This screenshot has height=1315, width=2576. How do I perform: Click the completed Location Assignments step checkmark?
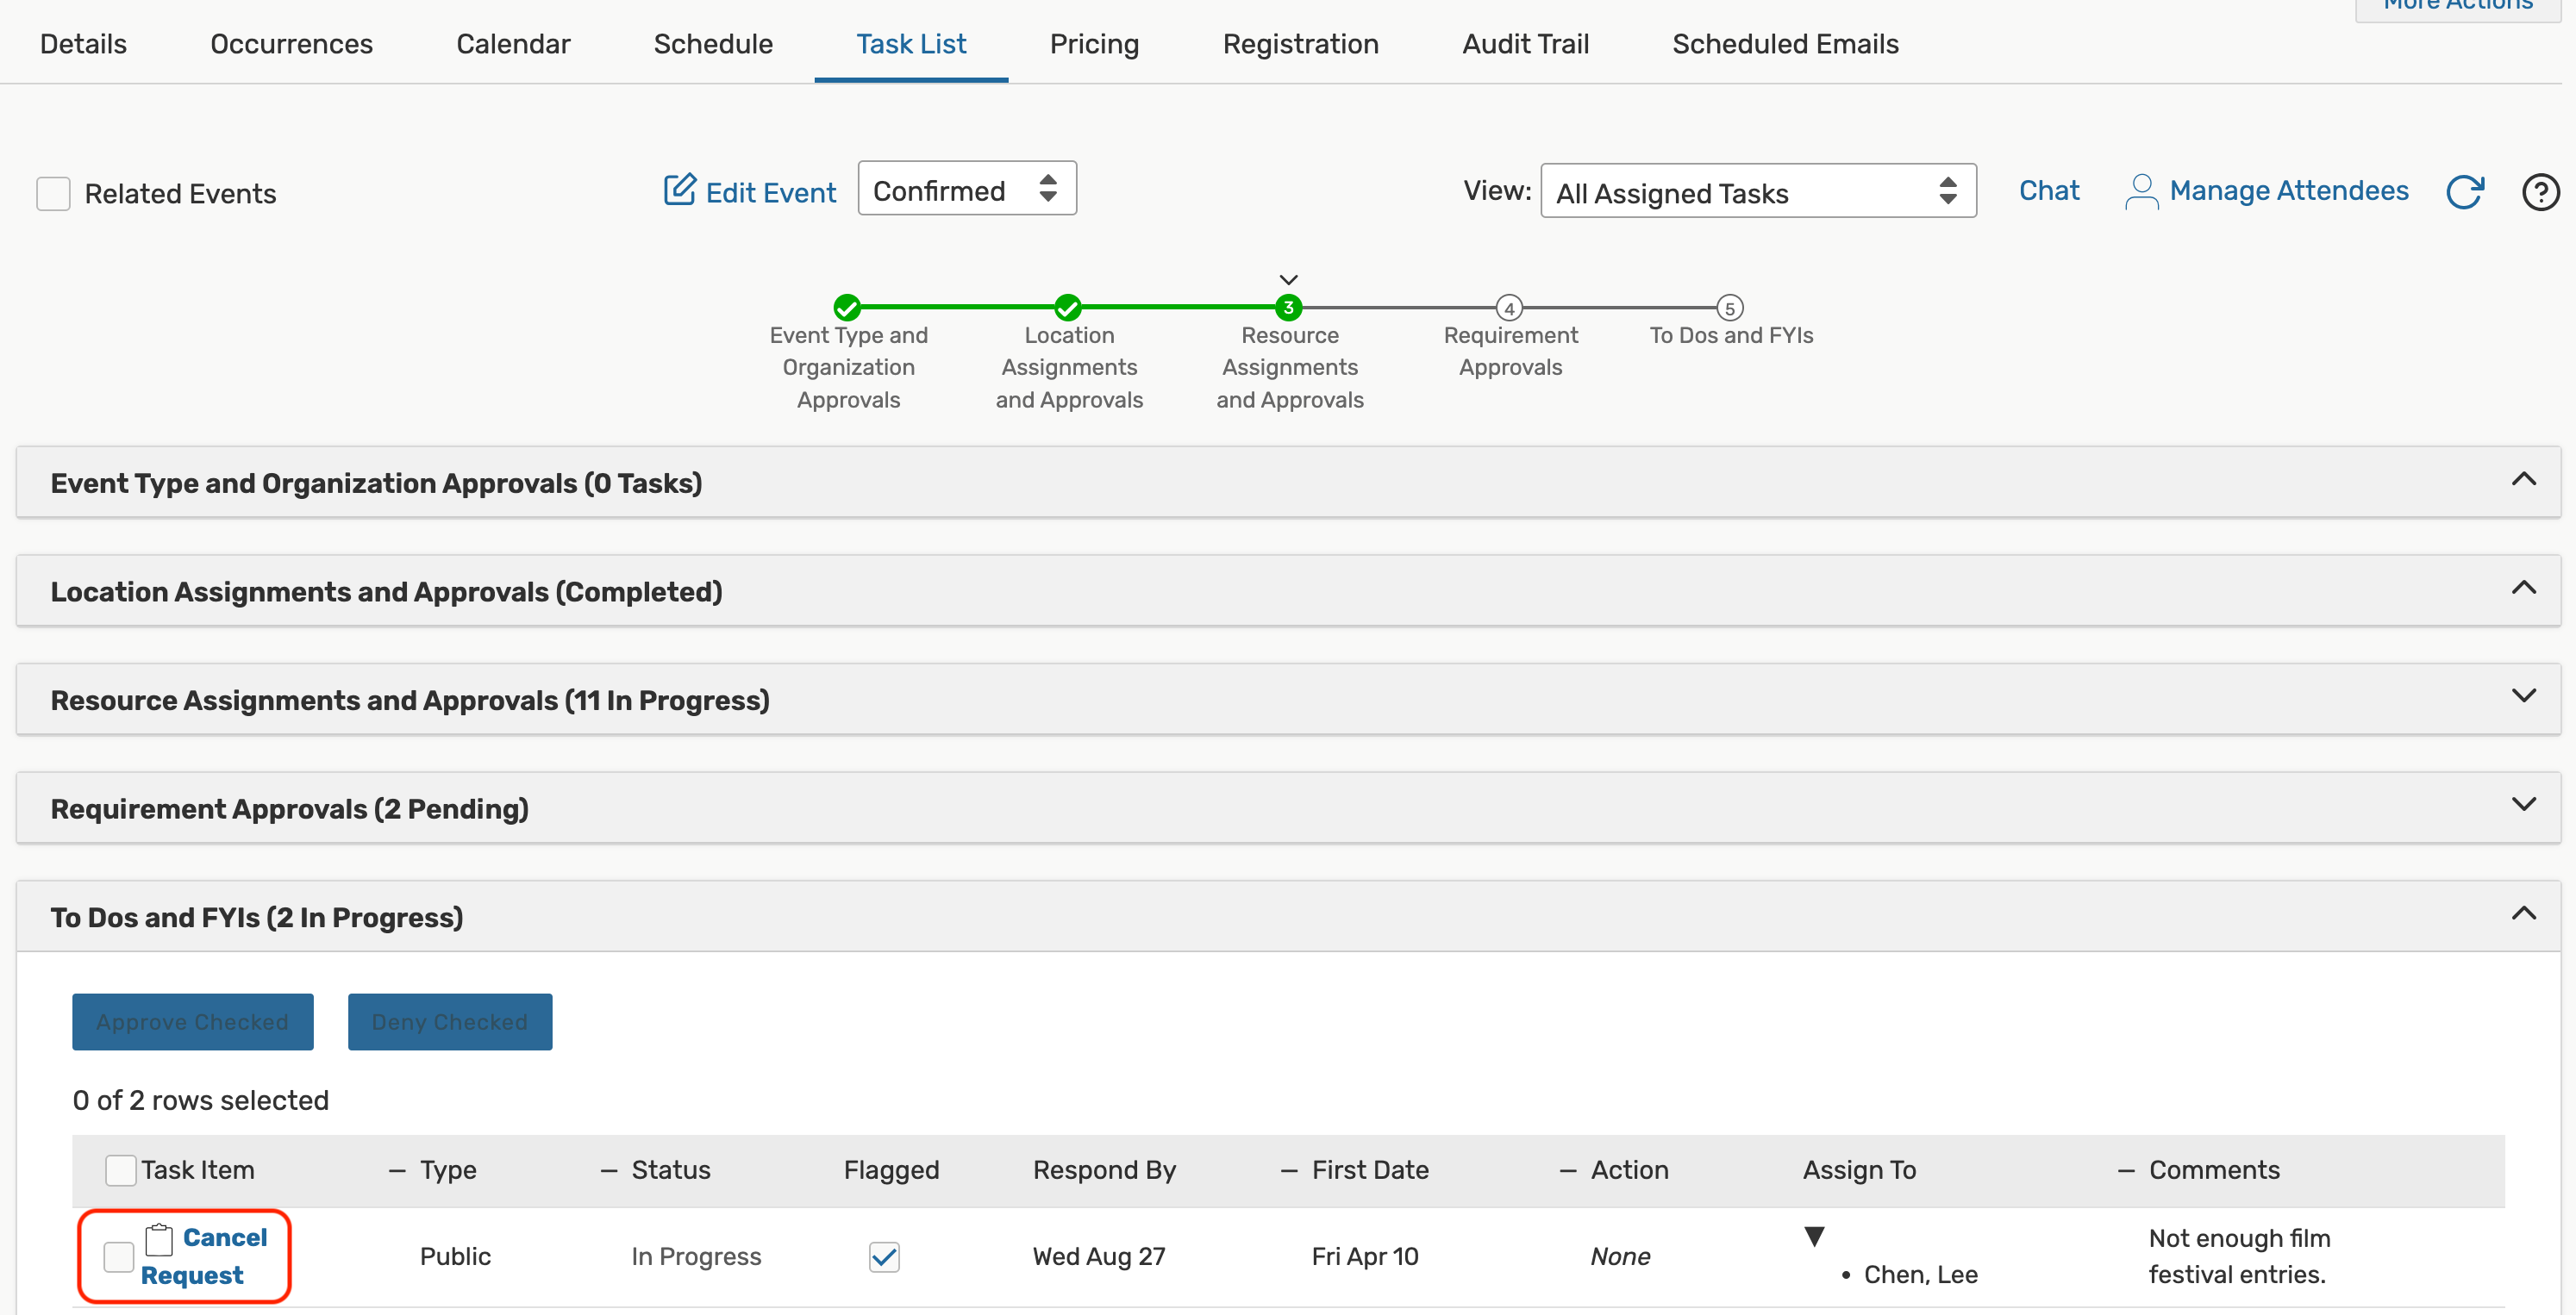coord(1068,307)
